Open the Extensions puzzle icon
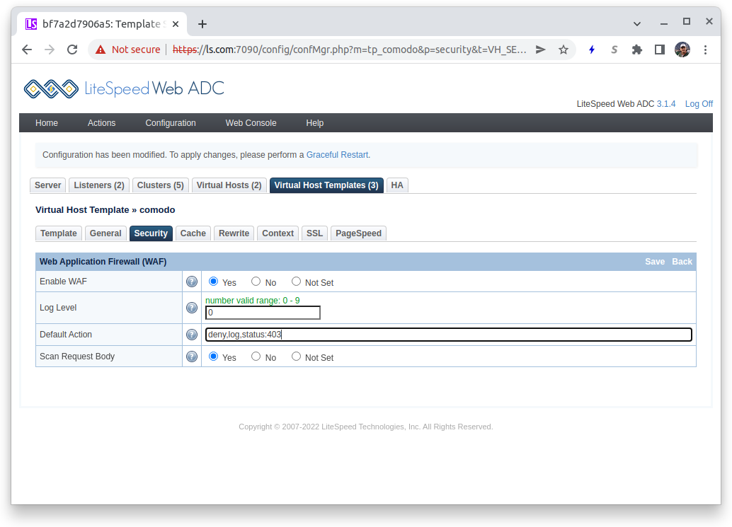 pyautogui.click(x=636, y=50)
